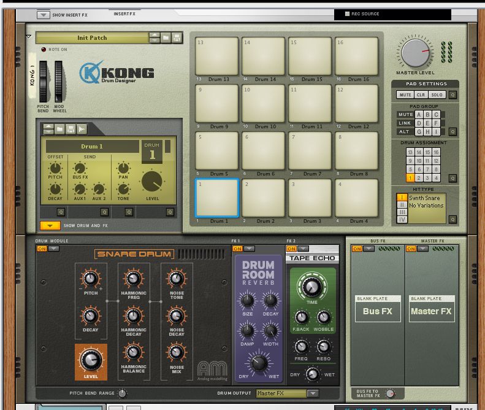Browse patch with folder icon beside Init Patch

pos(166,38)
